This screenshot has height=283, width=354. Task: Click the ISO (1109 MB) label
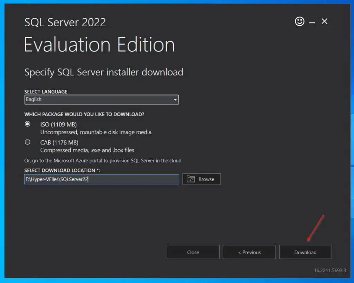58,124
